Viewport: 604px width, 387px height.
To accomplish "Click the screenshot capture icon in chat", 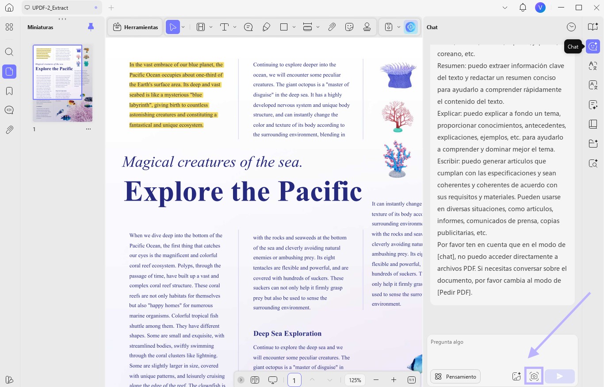I will click(534, 376).
